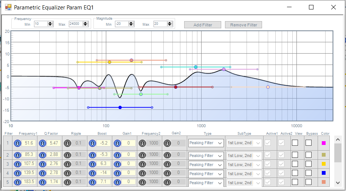Click the Frequency1 spinner icon for filter 2
Image resolution: width=346 pixels, height=191 pixels.
pyautogui.click(x=17, y=155)
